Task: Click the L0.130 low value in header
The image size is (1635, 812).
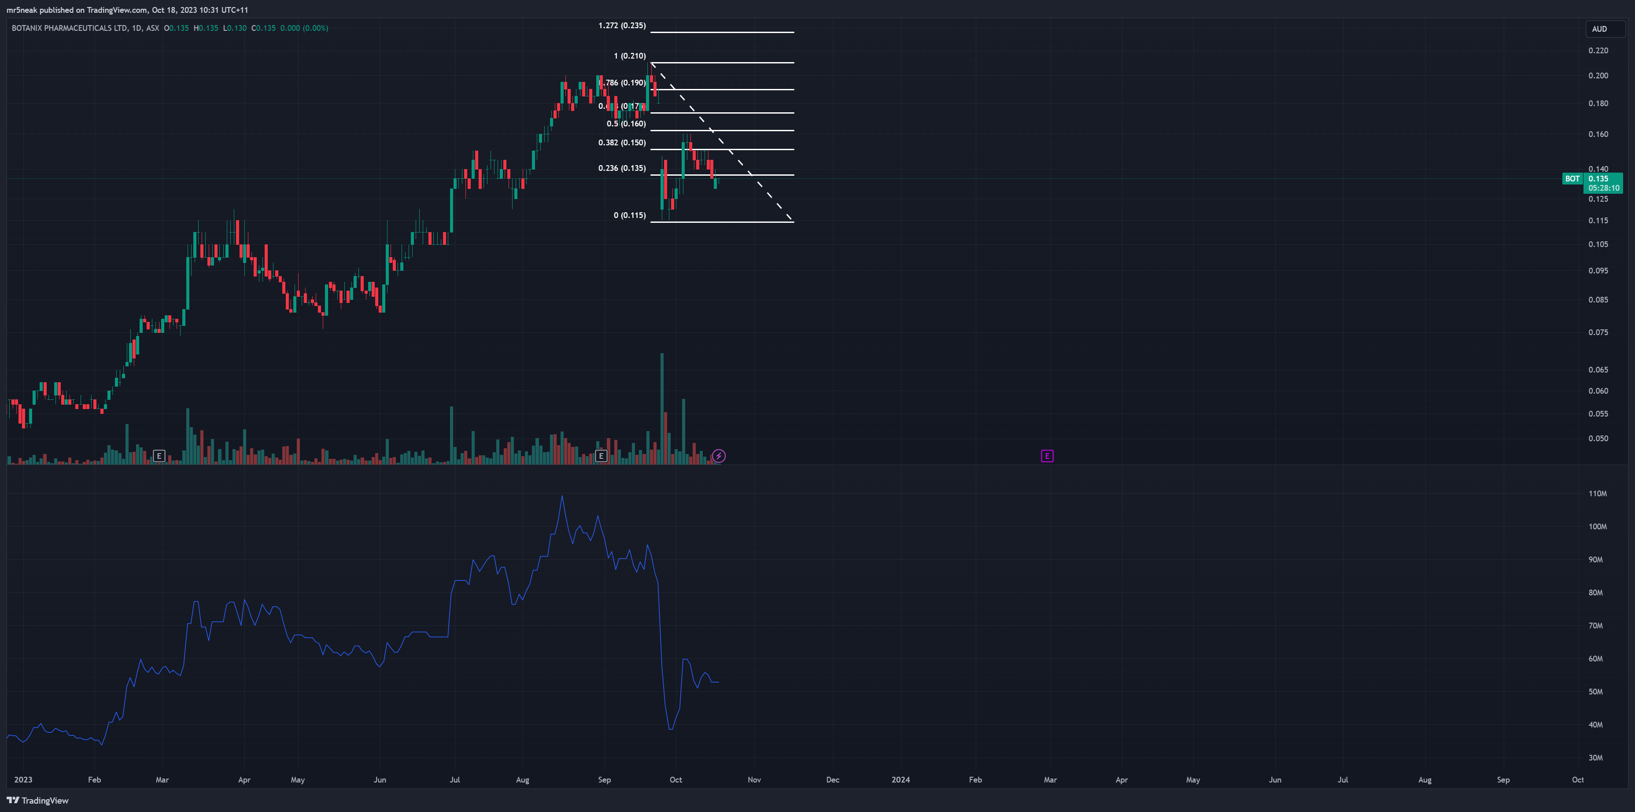Action: [x=235, y=28]
